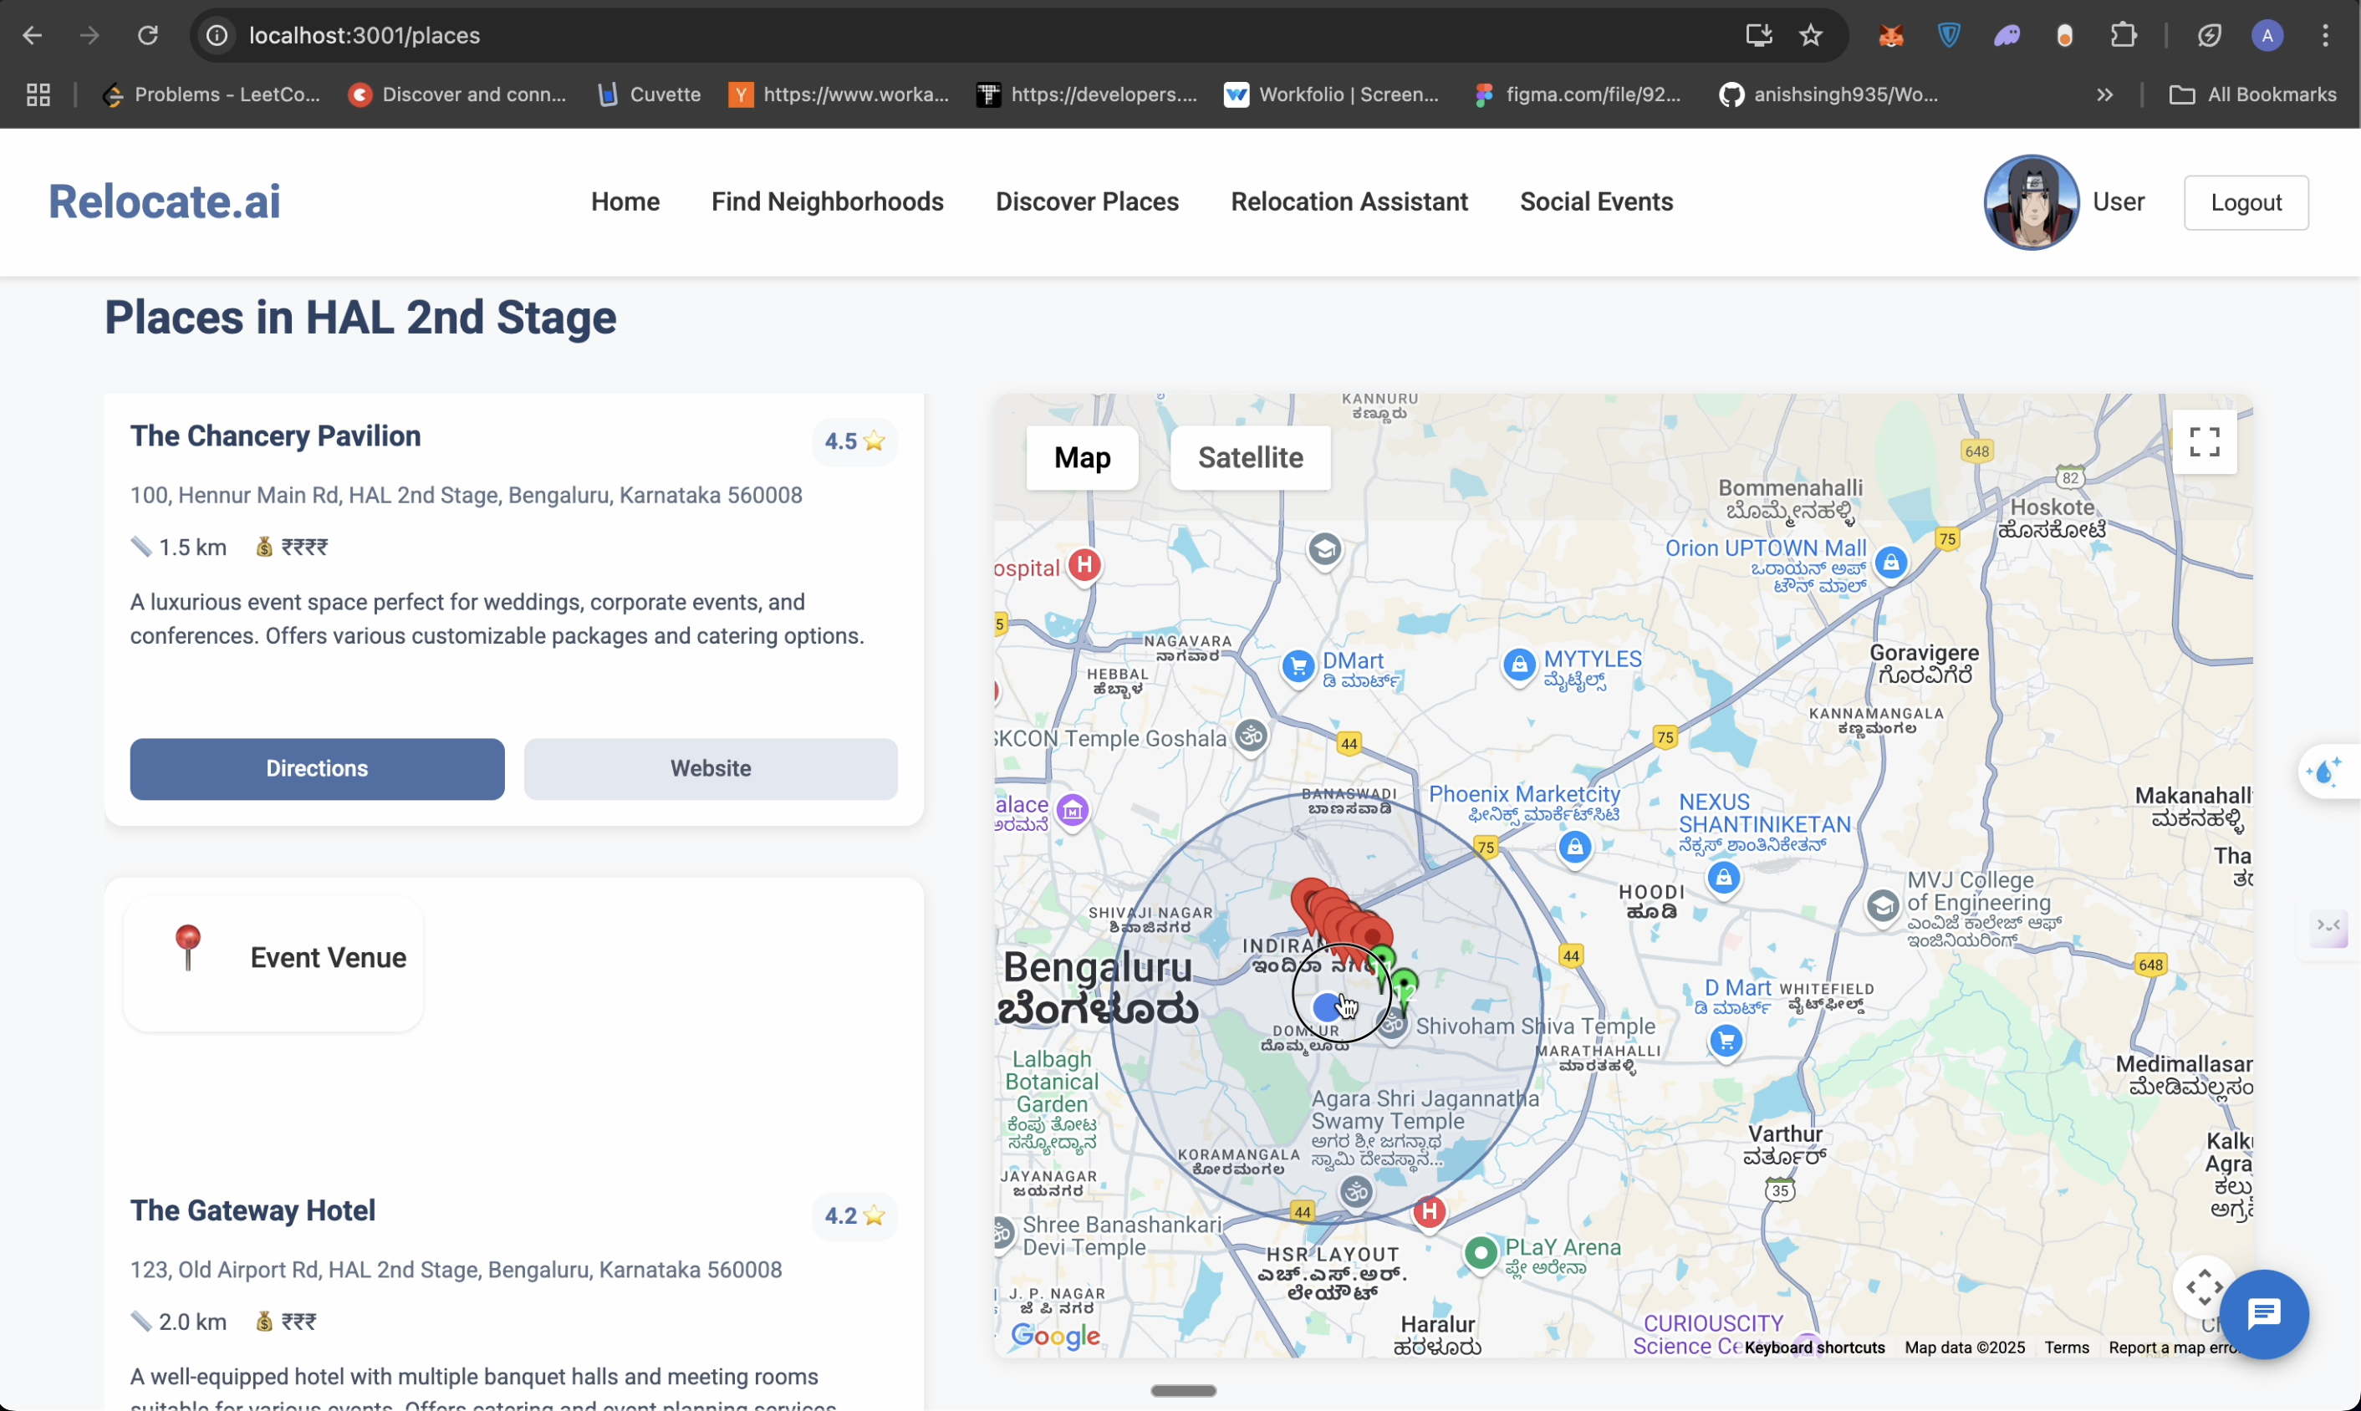Click the Event Venue category card
Viewport: 2361px width, 1411px height.
tap(273, 963)
